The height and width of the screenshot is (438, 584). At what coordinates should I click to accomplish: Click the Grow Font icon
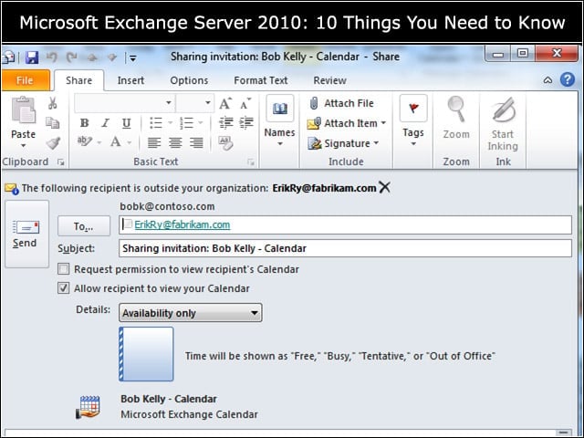click(x=225, y=103)
